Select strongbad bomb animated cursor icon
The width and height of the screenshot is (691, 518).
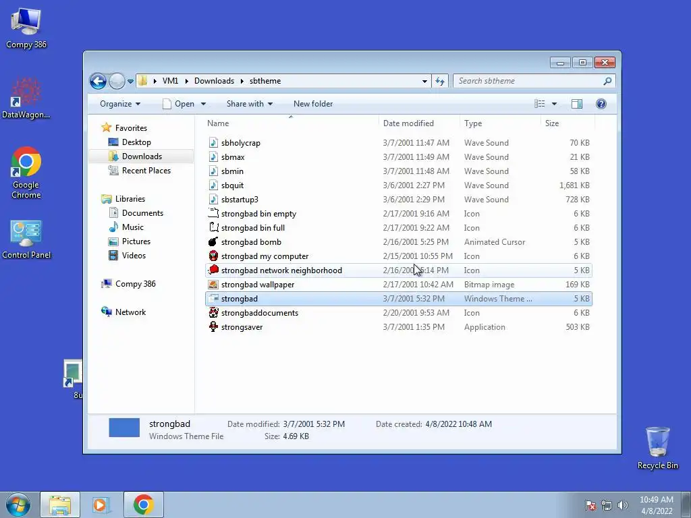tap(213, 242)
